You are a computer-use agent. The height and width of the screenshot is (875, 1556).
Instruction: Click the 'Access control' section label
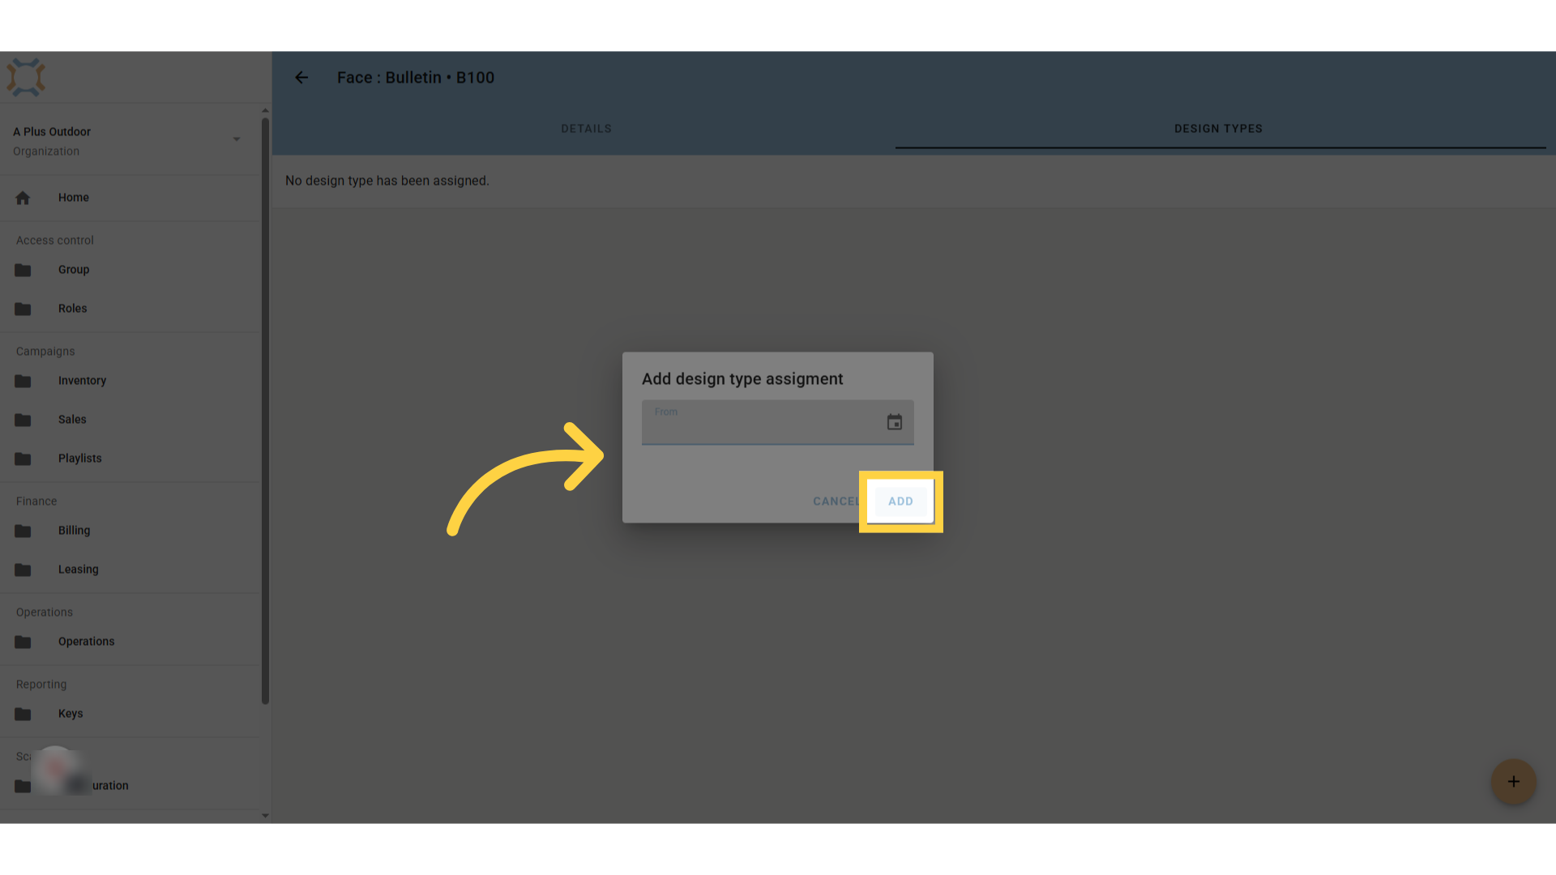click(55, 241)
